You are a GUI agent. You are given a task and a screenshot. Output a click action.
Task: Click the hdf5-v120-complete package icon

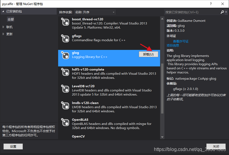coord(65,72)
